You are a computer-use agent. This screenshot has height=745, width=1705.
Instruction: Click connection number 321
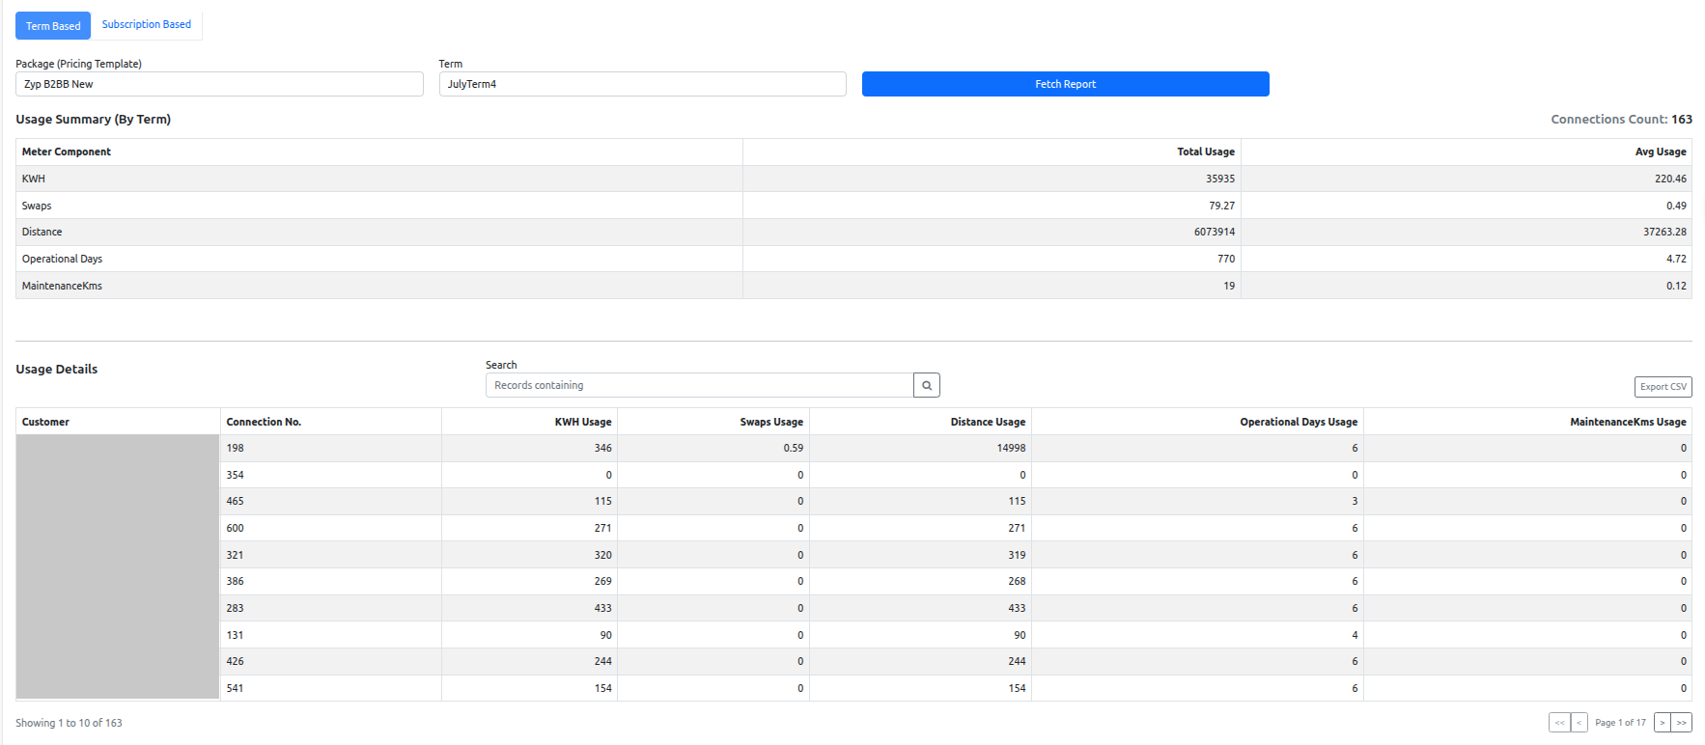point(236,555)
